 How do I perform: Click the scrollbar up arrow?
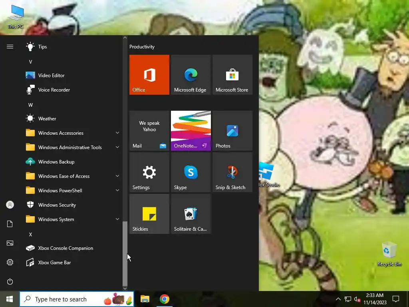pos(125,38)
